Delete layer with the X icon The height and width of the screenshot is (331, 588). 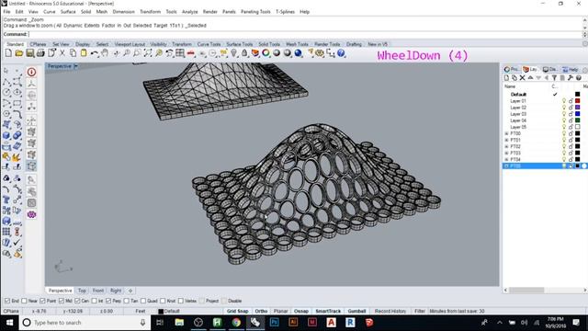[522, 77]
